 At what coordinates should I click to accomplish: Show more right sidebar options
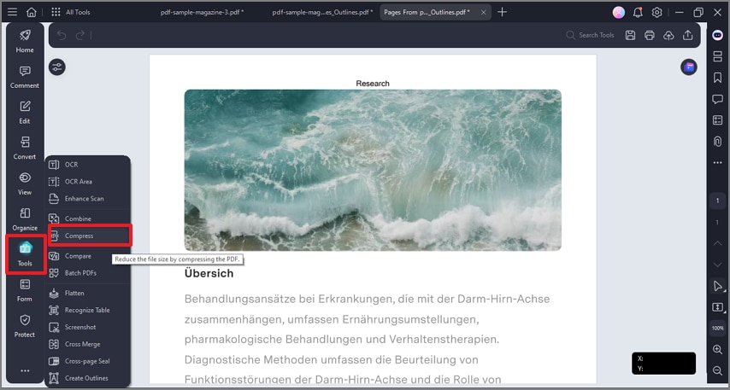coord(717,163)
